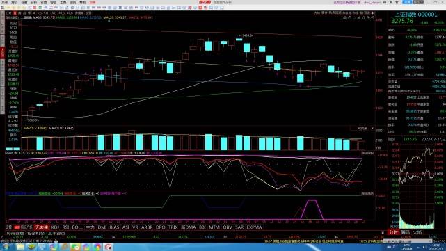
Task: Open the 交易 menu in menu bar
Action: click(44, 2)
